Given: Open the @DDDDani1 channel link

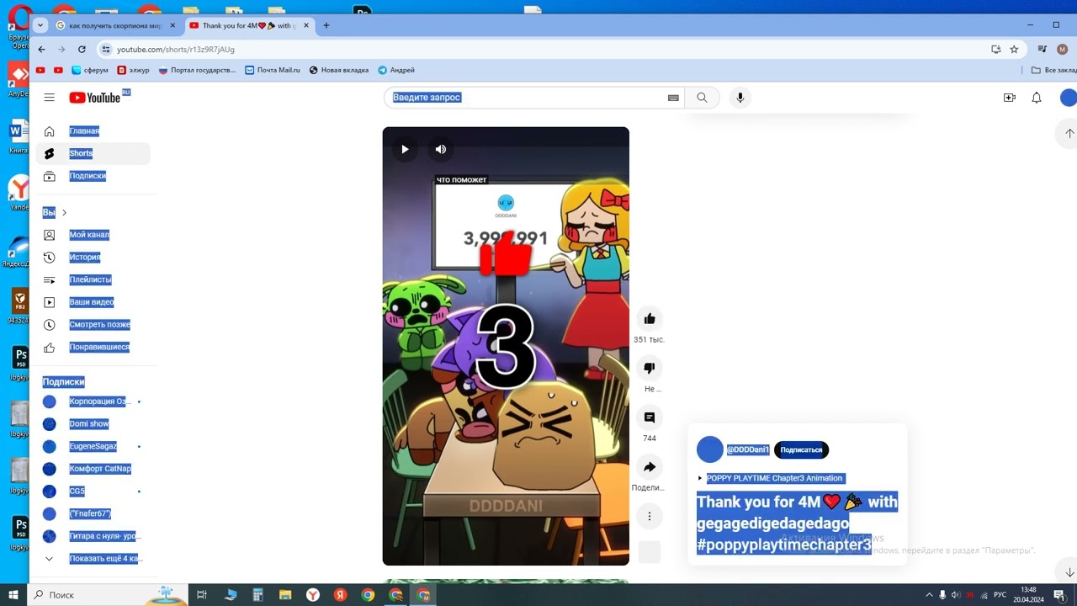Looking at the screenshot, I should coord(748,450).
